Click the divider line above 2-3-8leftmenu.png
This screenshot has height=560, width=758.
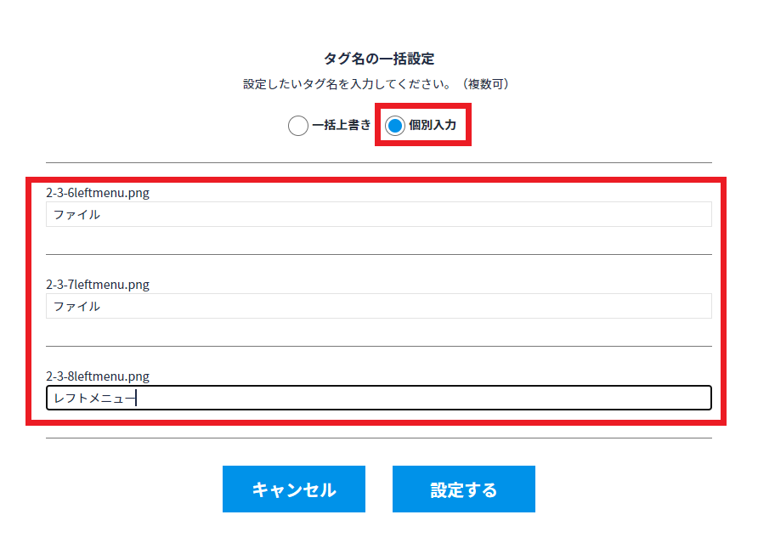tap(379, 346)
